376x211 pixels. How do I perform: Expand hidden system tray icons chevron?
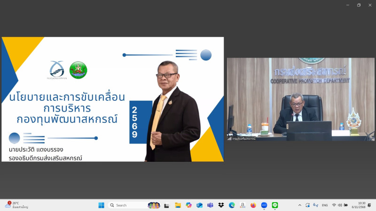[x=300, y=205]
